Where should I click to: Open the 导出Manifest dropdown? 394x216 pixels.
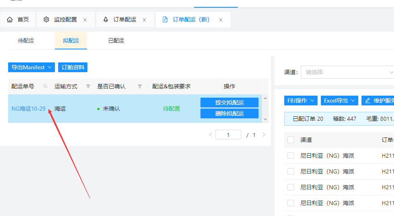coord(31,67)
